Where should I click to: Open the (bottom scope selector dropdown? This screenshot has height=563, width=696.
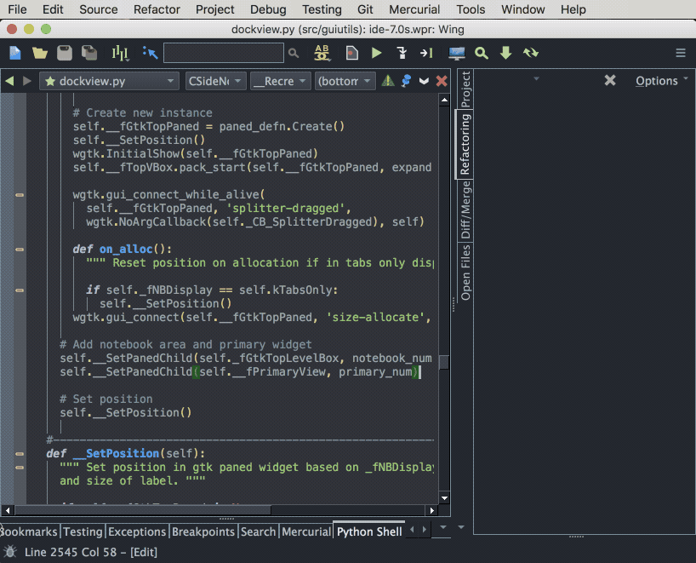(345, 81)
